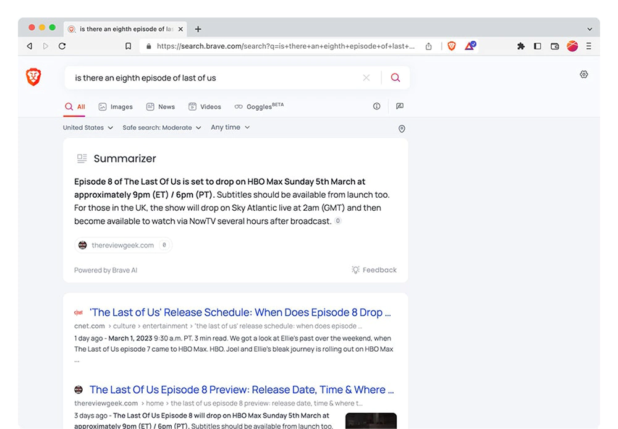Bookmark this page using the bookmark icon
Viewport: 618px width, 429px height.
tap(128, 46)
